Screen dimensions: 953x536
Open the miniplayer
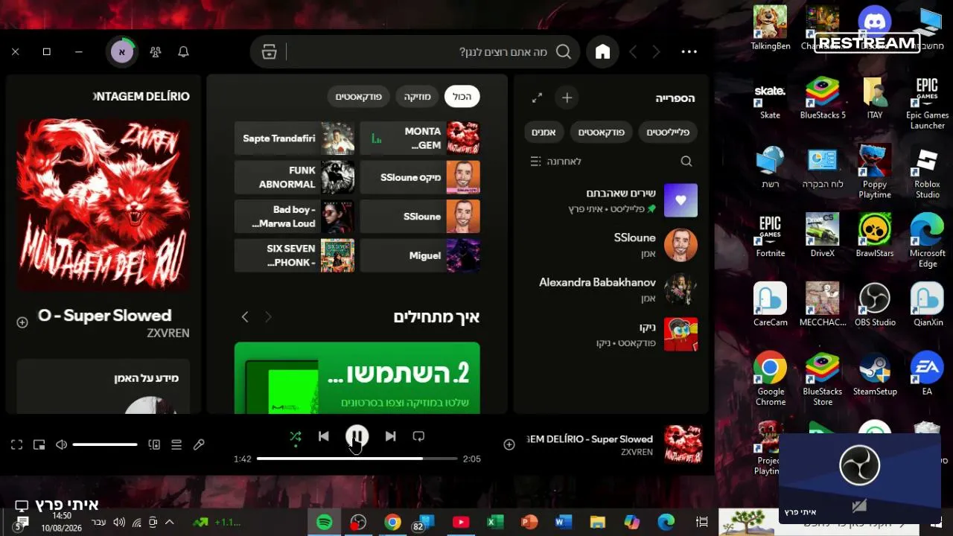pyautogui.click(x=39, y=444)
